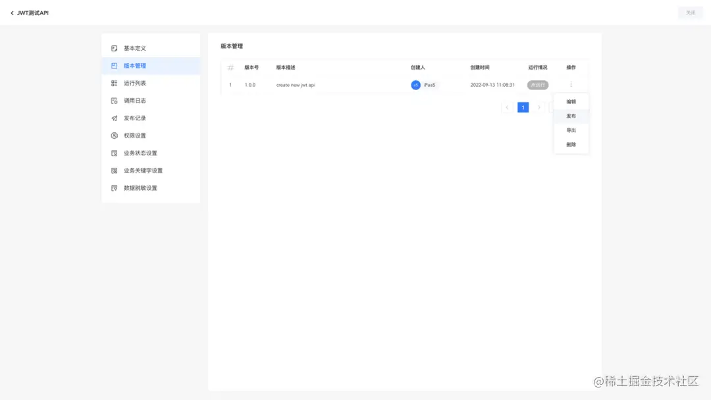Screen dimensions: 711x400
Task: Click the timestamp 2022-09-13 11:08:31
Action: tap(492, 85)
